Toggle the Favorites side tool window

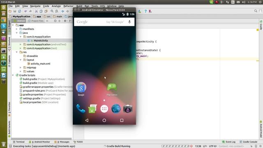(9, 109)
